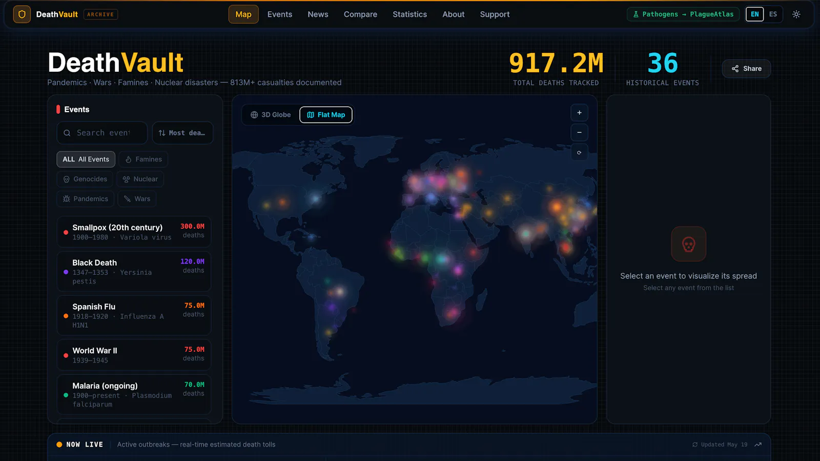Click the 70.0M deaths value

coord(194,385)
